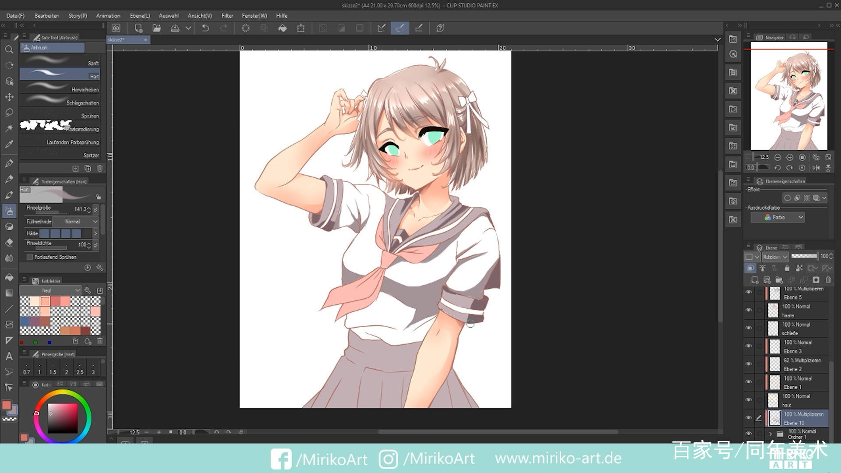Open the help question mark icon
The image size is (841, 473).
coord(440,28)
